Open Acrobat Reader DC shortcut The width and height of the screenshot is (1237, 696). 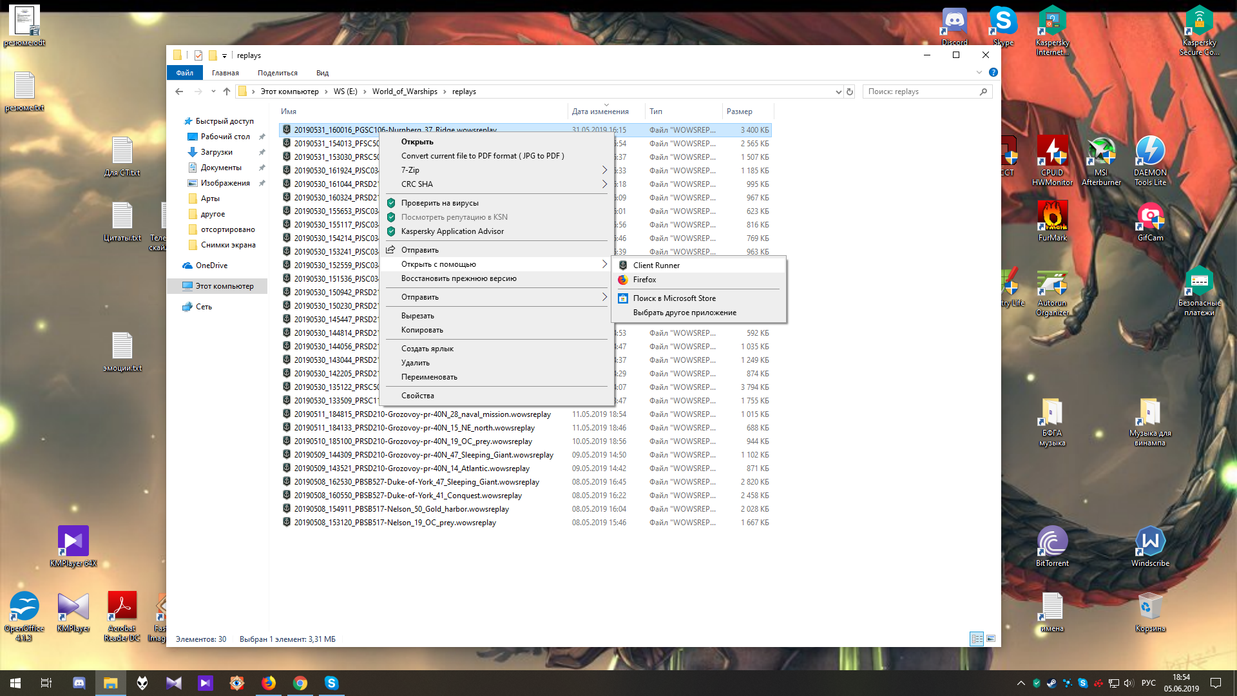pyautogui.click(x=122, y=616)
